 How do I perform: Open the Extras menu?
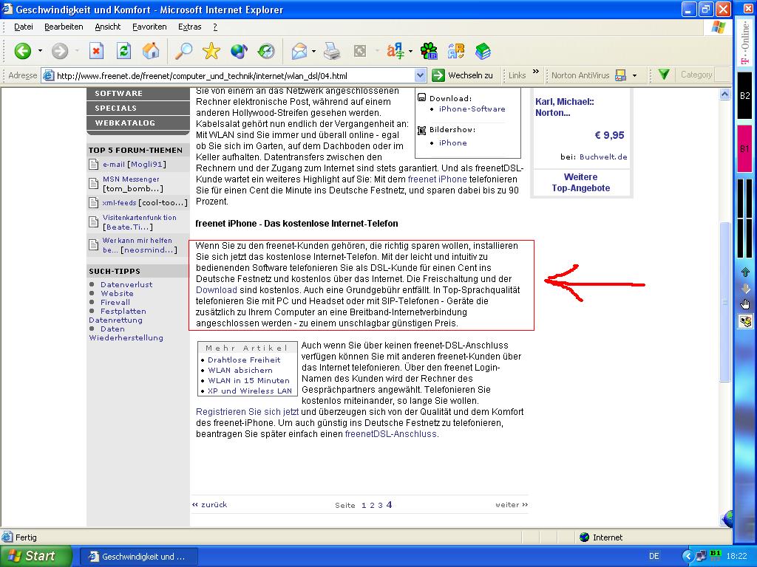[x=190, y=27]
